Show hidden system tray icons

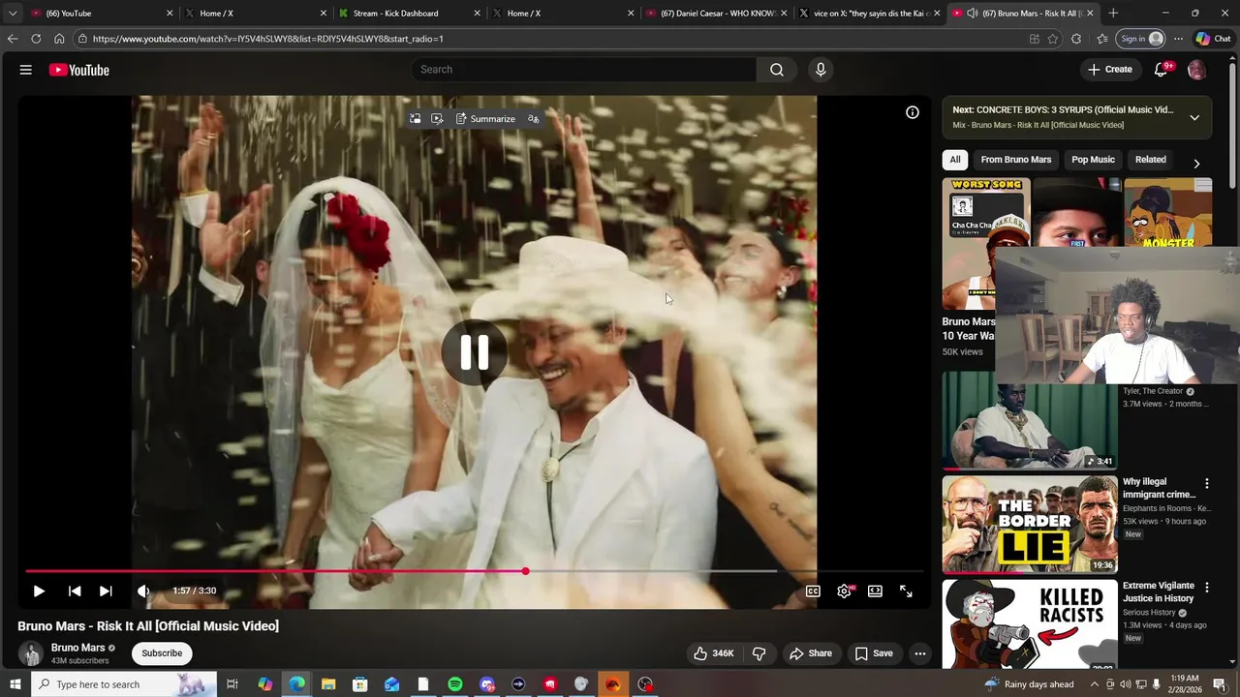(1094, 684)
